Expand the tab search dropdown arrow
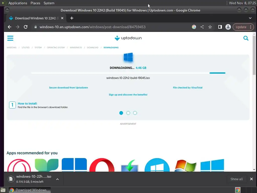Screen dimensions: 257x193 250,18
